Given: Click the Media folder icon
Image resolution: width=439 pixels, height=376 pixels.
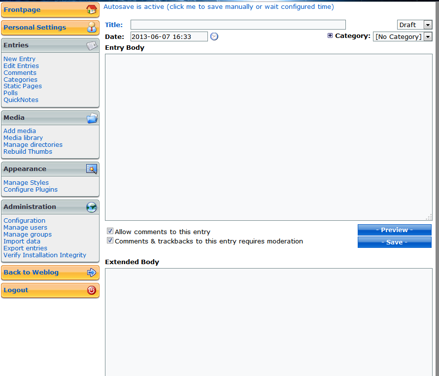Looking at the screenshot, I should pyautogui.click(x=92, y=118).
